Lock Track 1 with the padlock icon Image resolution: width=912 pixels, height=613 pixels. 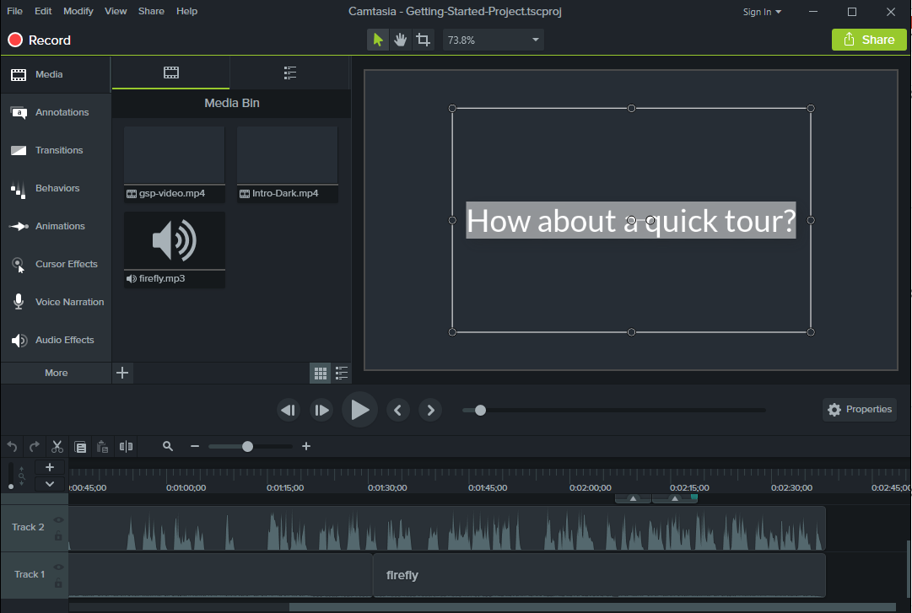58,583
